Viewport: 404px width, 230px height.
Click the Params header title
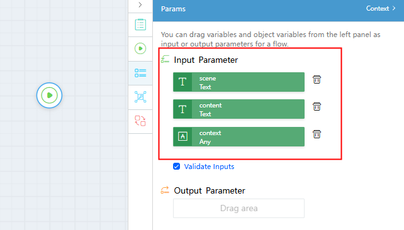pyautogui.click(x=173, y=9)
